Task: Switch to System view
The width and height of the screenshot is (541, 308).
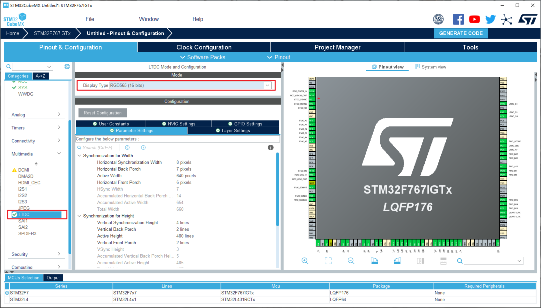Action: (431, 67)
